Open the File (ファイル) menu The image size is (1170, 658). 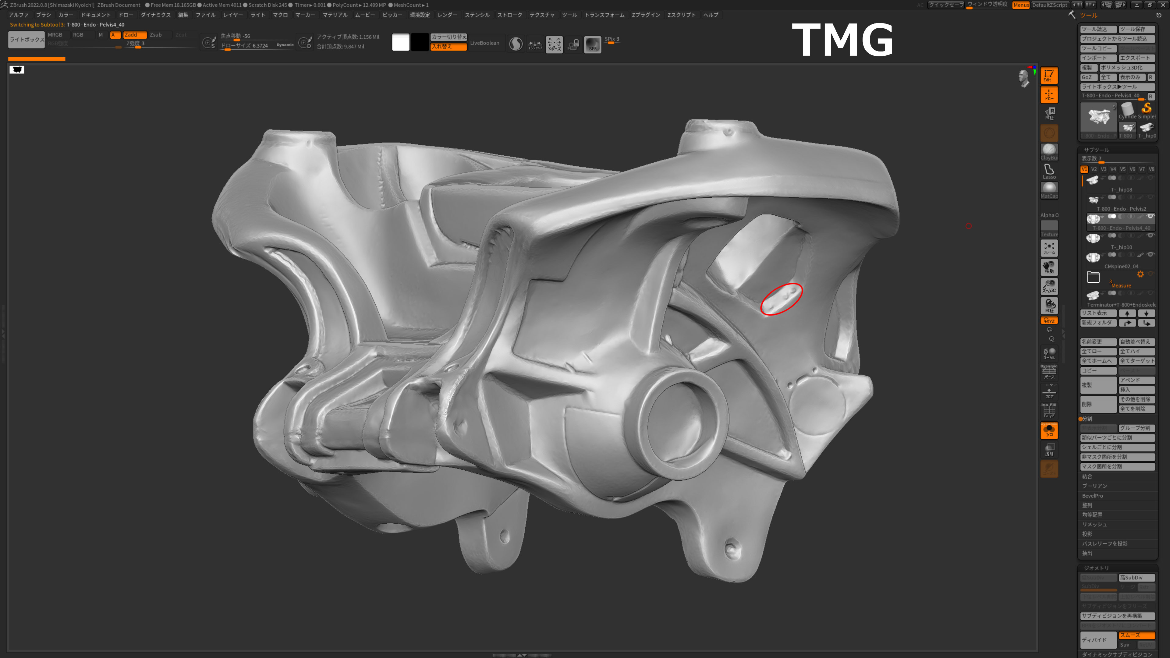coord(205,15)
